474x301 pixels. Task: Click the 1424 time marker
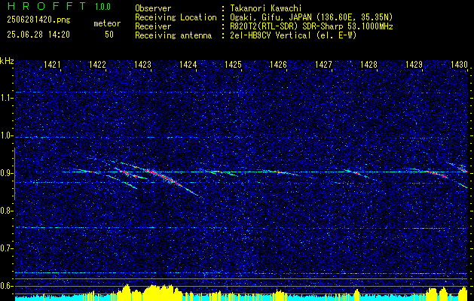(188, 64)
